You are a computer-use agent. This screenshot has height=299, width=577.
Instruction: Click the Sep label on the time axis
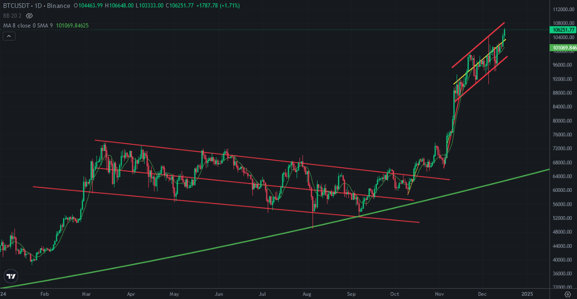[351, 294]
